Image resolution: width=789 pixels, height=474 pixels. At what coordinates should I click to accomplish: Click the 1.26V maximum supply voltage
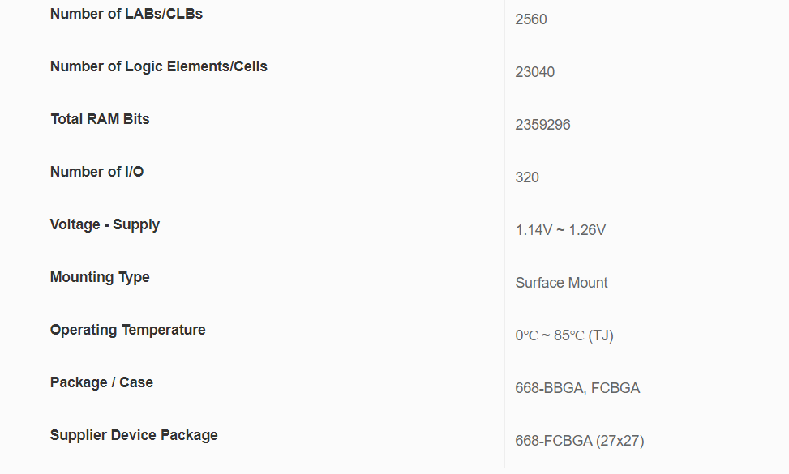tap(587, 230)
